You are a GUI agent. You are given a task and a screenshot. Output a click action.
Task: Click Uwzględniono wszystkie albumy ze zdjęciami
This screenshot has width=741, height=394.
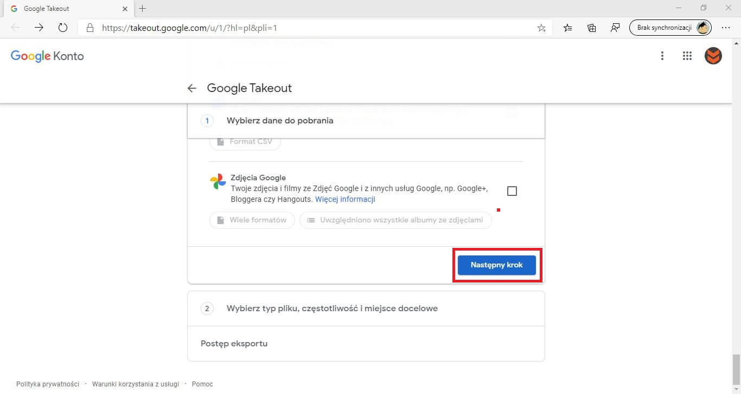[x=395, y=220]
